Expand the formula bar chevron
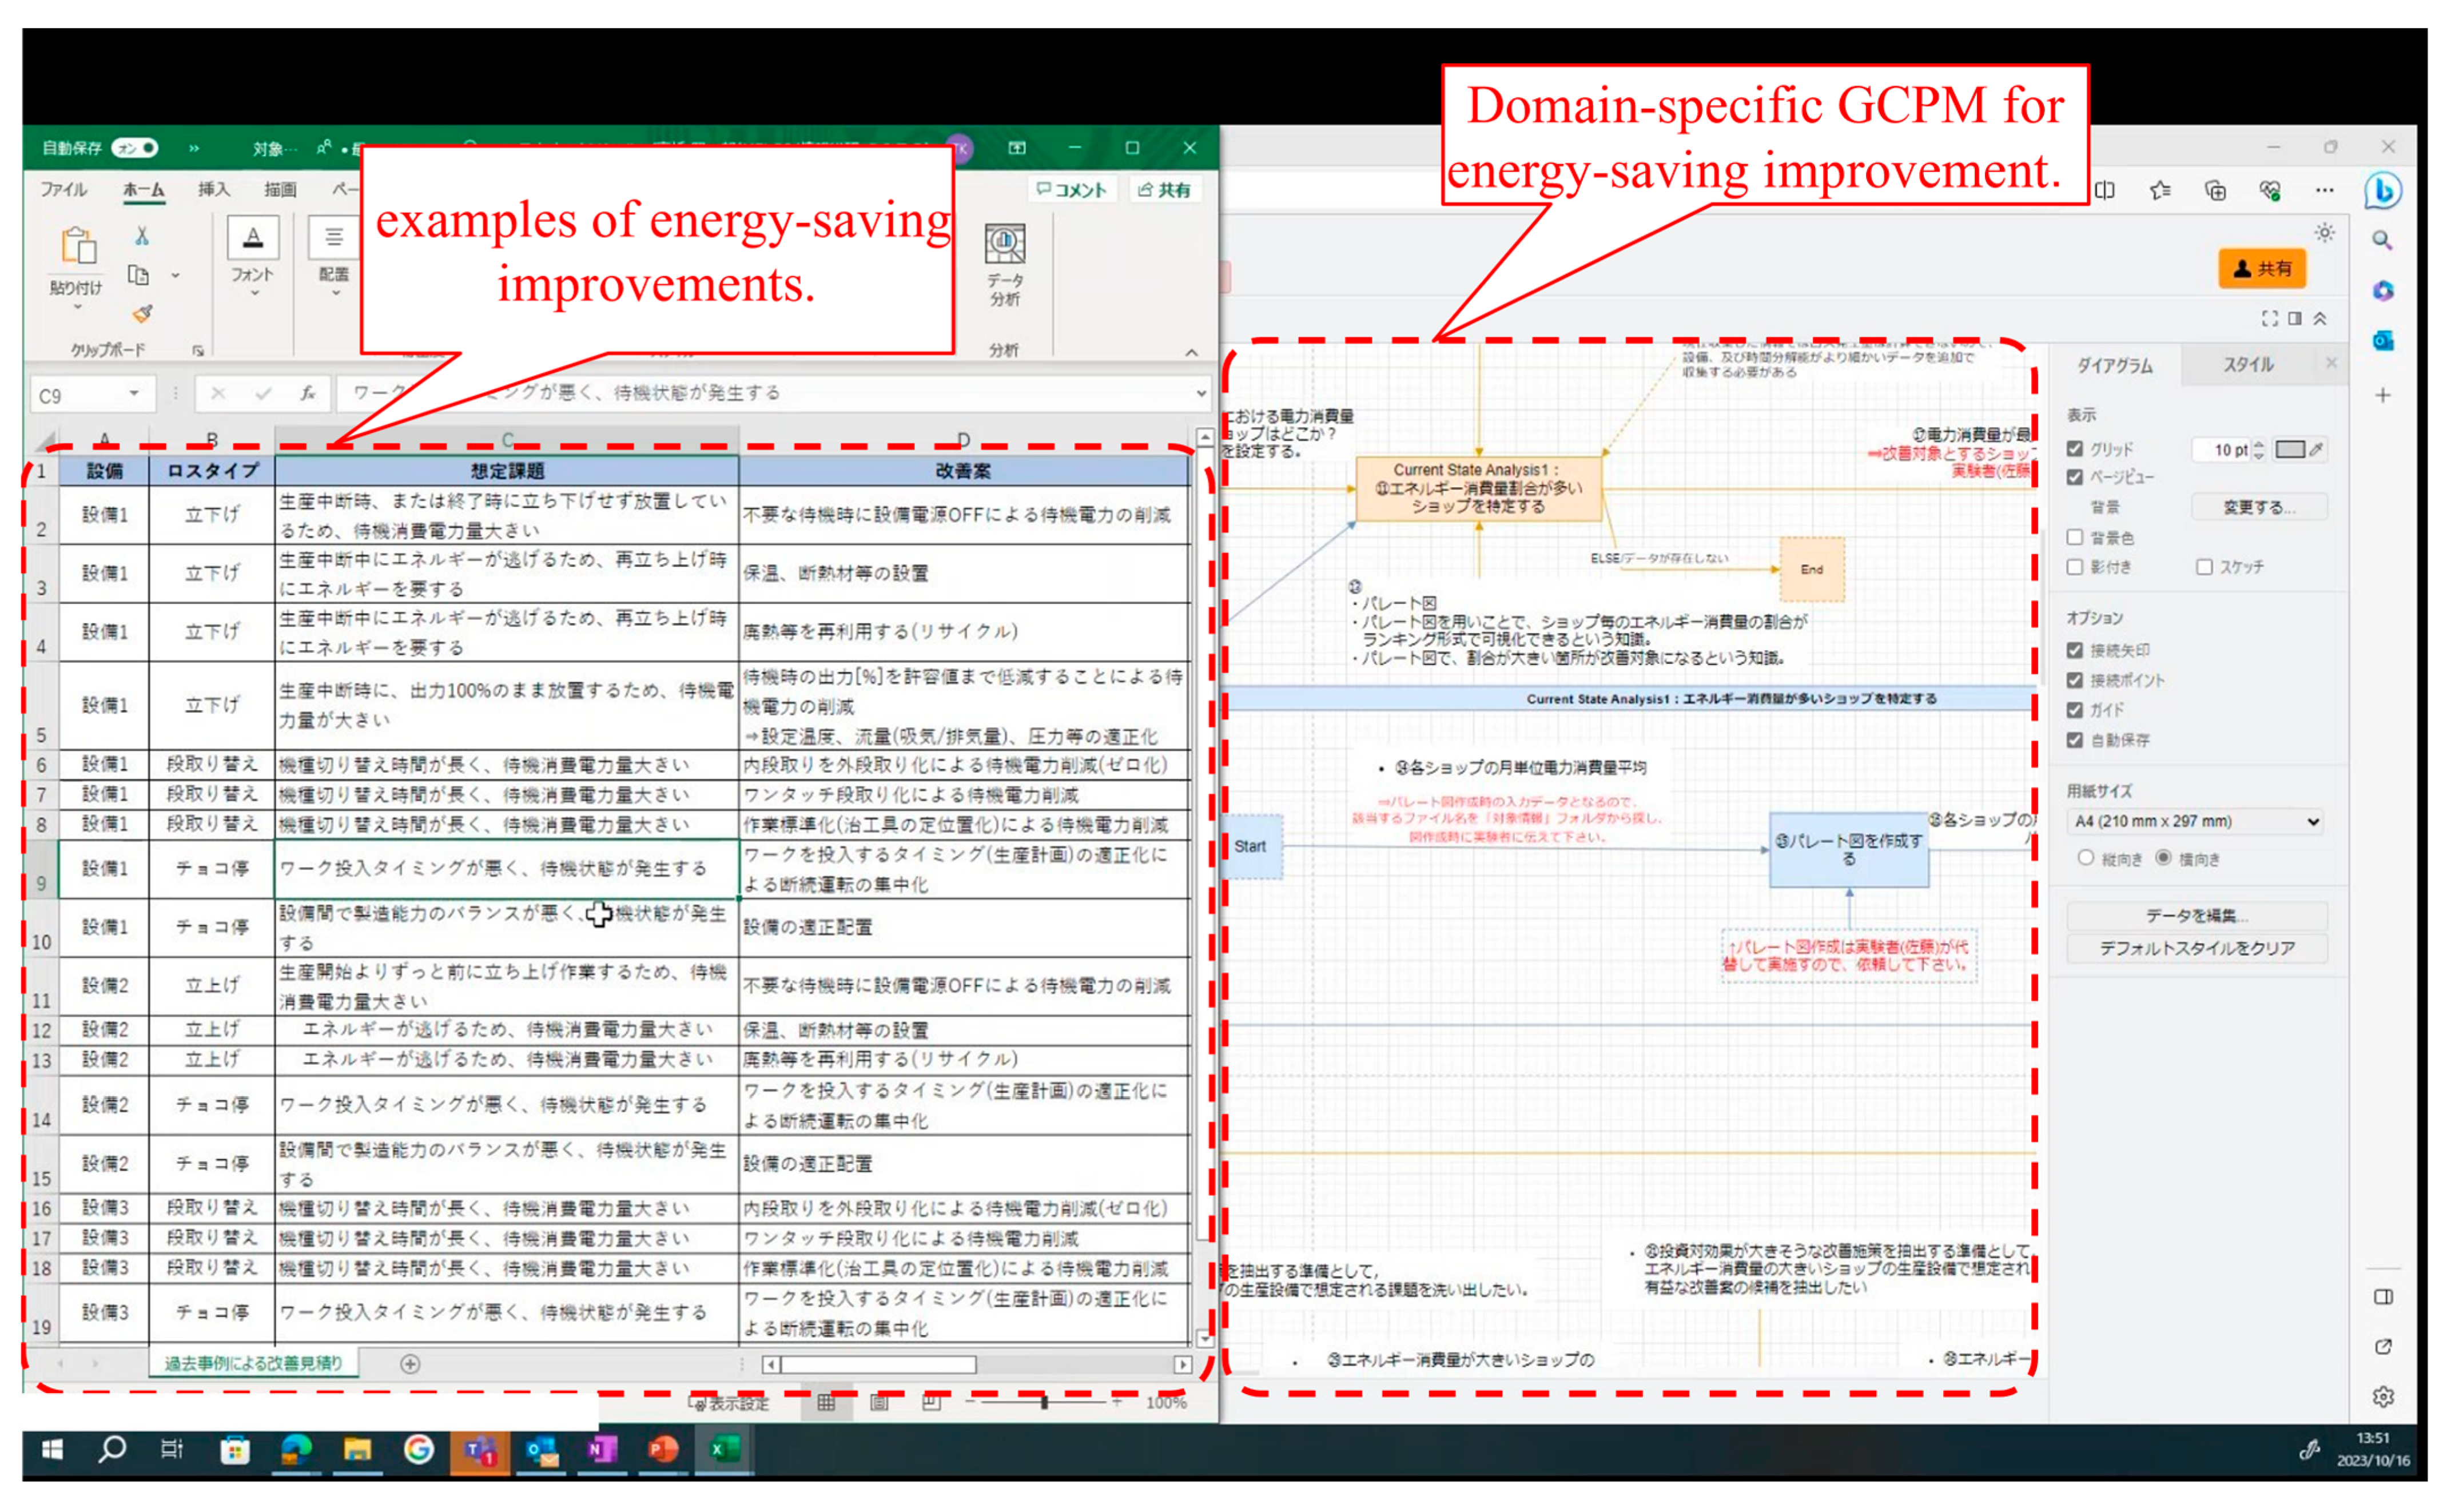The width and height of the screenshot is (2451, 1512). [1201, 394]
